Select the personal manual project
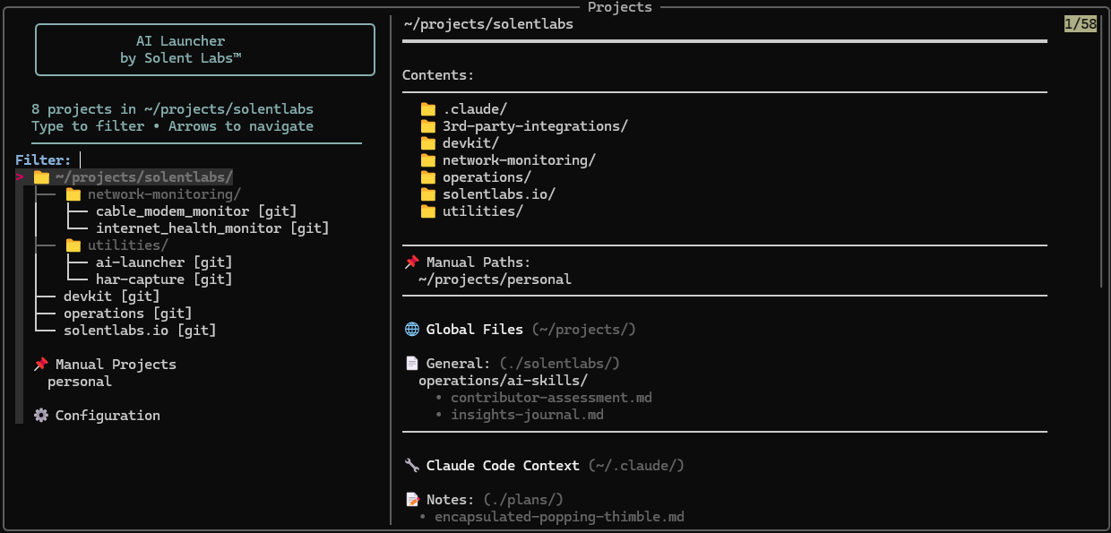1111x533 pixels. tap(80, 382)
